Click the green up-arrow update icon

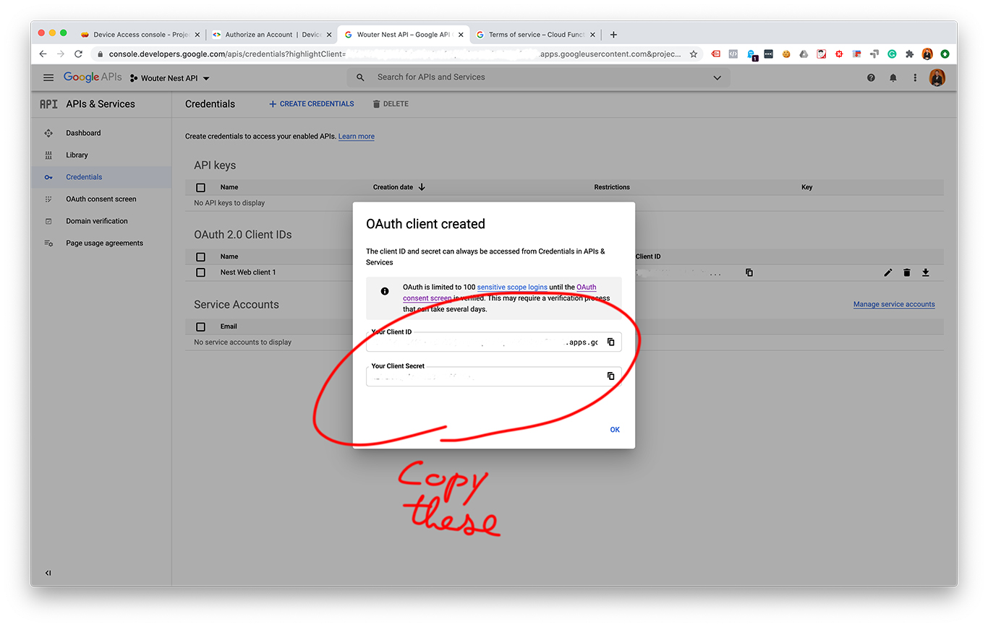[945, 54]
